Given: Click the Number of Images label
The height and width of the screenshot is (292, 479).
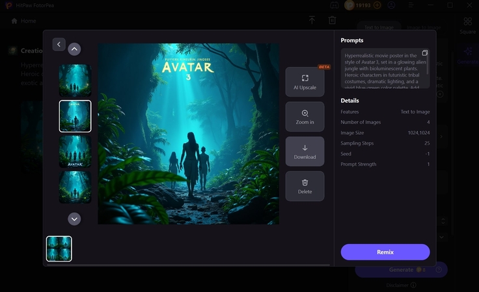Looking at the screenshot, I should 361,122.
